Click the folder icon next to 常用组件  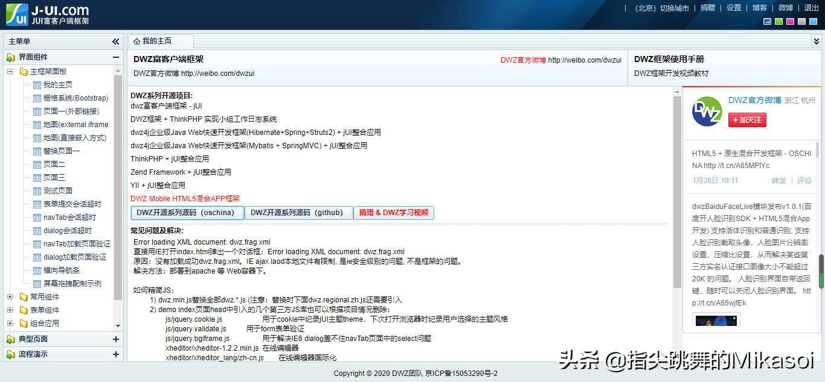(24, 297)
